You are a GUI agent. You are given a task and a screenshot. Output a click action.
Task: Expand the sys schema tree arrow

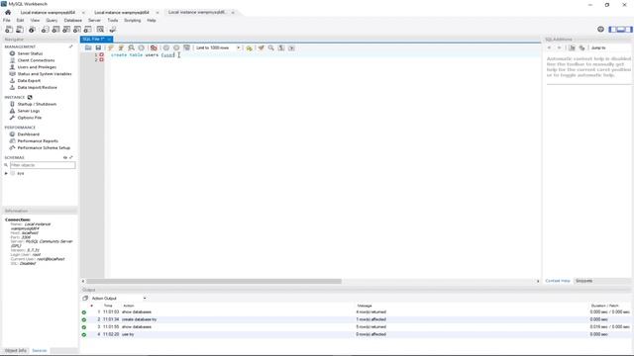6,173
